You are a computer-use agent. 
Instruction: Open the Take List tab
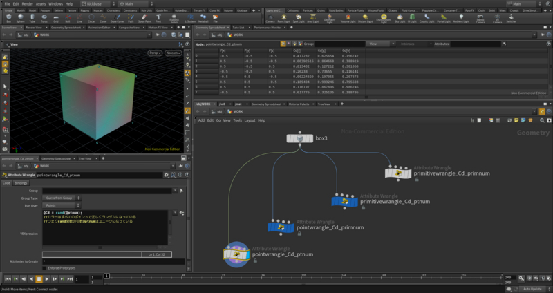click(x=238, y=27)
